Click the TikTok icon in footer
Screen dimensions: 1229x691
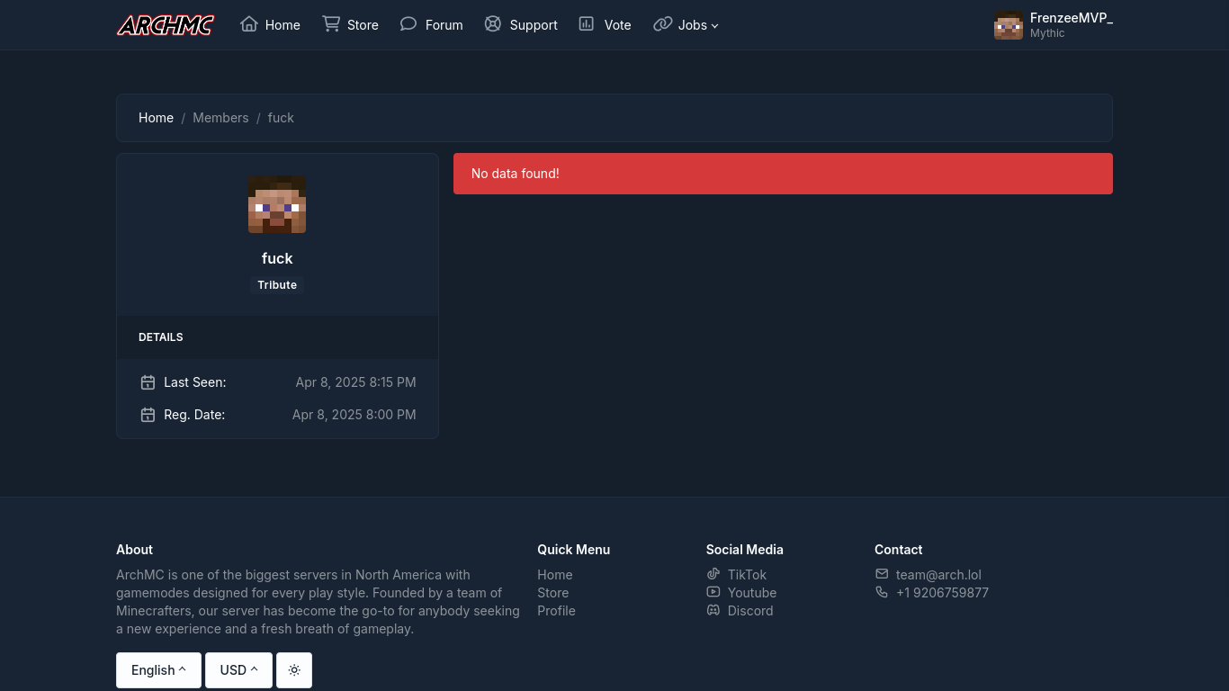[x=713, y=574]
